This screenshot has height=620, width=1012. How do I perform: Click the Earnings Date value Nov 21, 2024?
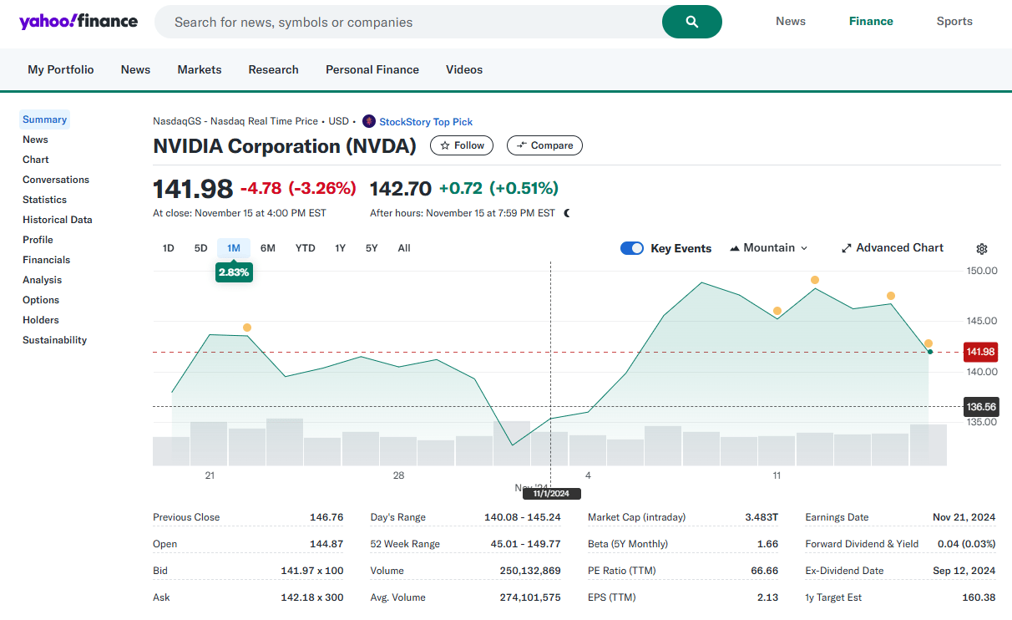964,517
